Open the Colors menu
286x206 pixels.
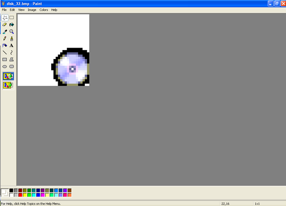[x=44, y=10]
